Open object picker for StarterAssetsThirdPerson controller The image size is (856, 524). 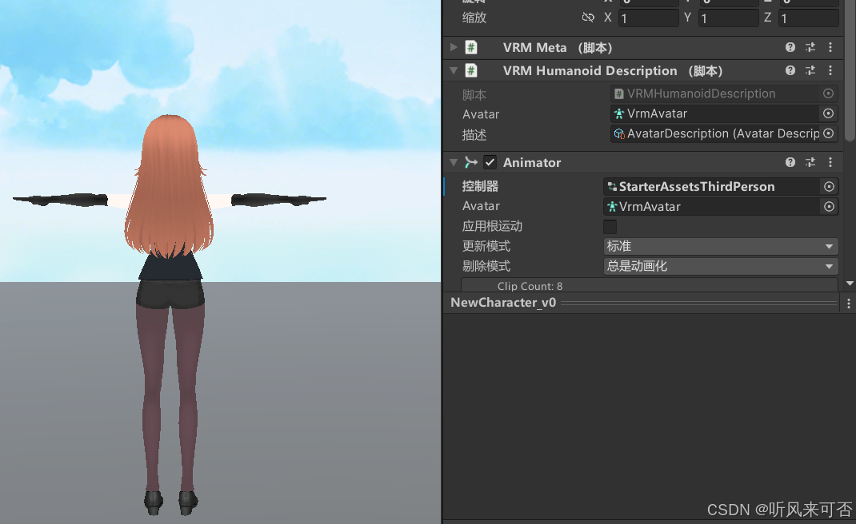[x=829, y=186]
